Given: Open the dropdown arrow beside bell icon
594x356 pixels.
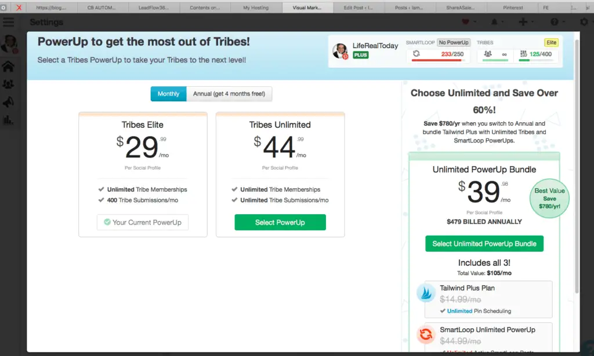Looking at the screenshot, I should (x=503, y=23).
